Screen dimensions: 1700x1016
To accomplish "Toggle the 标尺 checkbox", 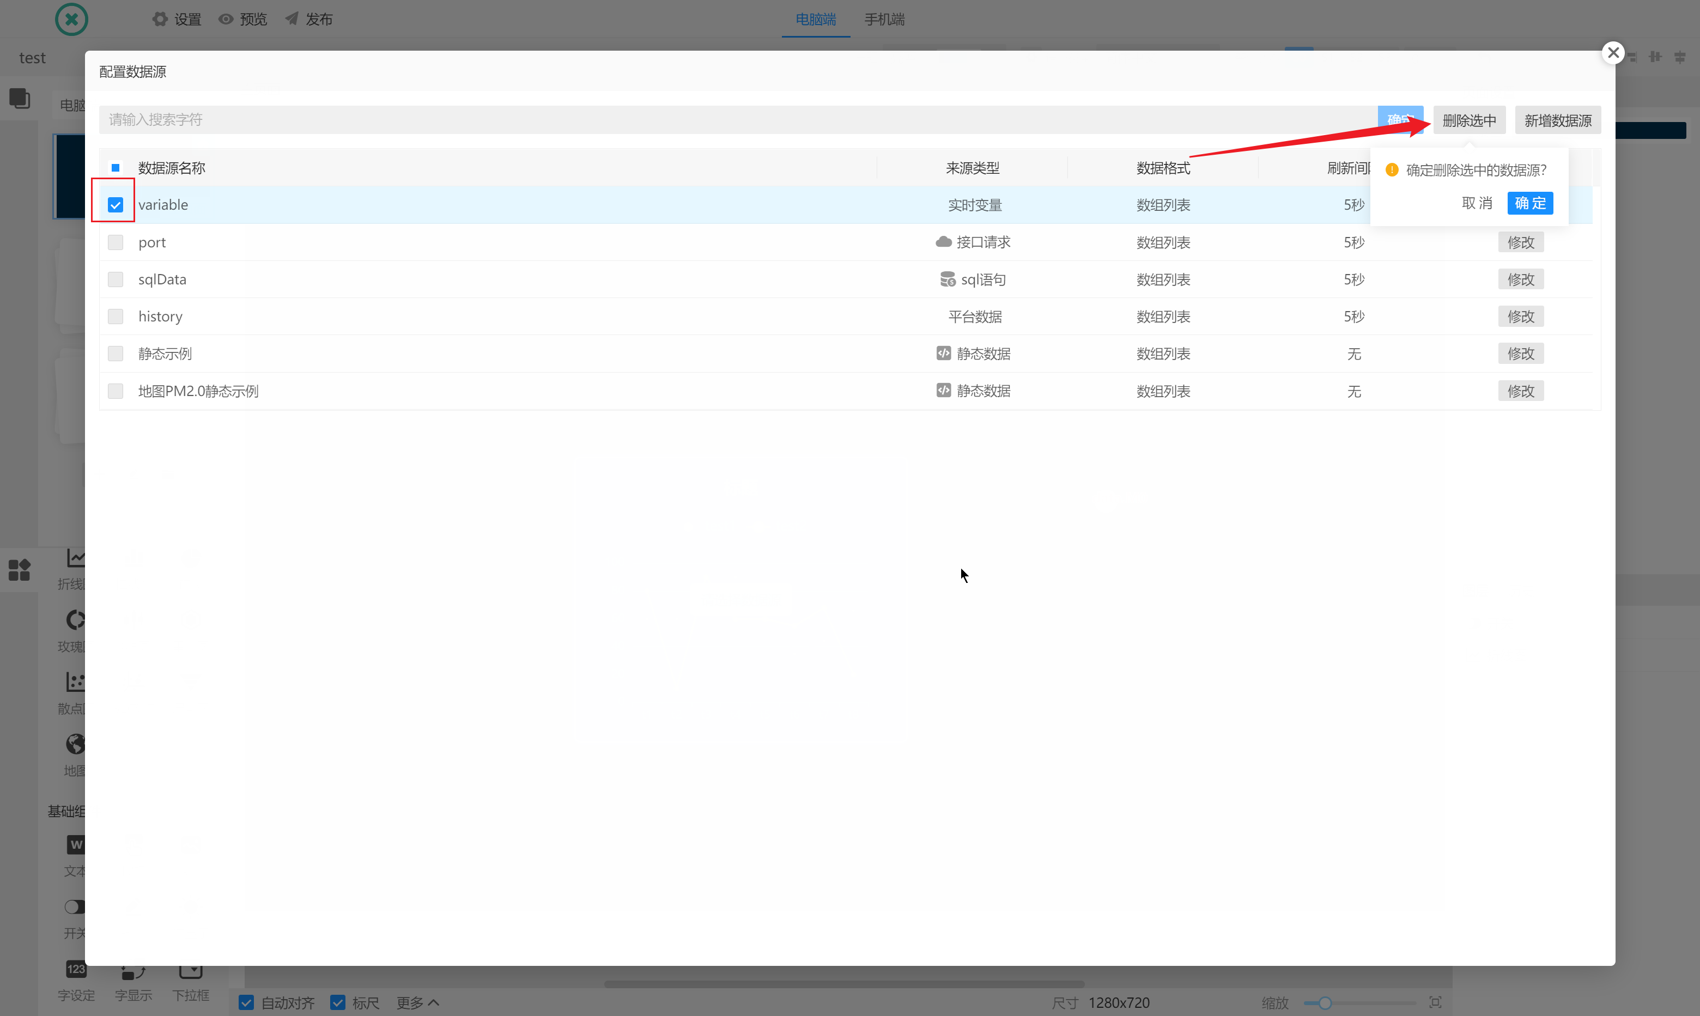I will pos(337,1002).
